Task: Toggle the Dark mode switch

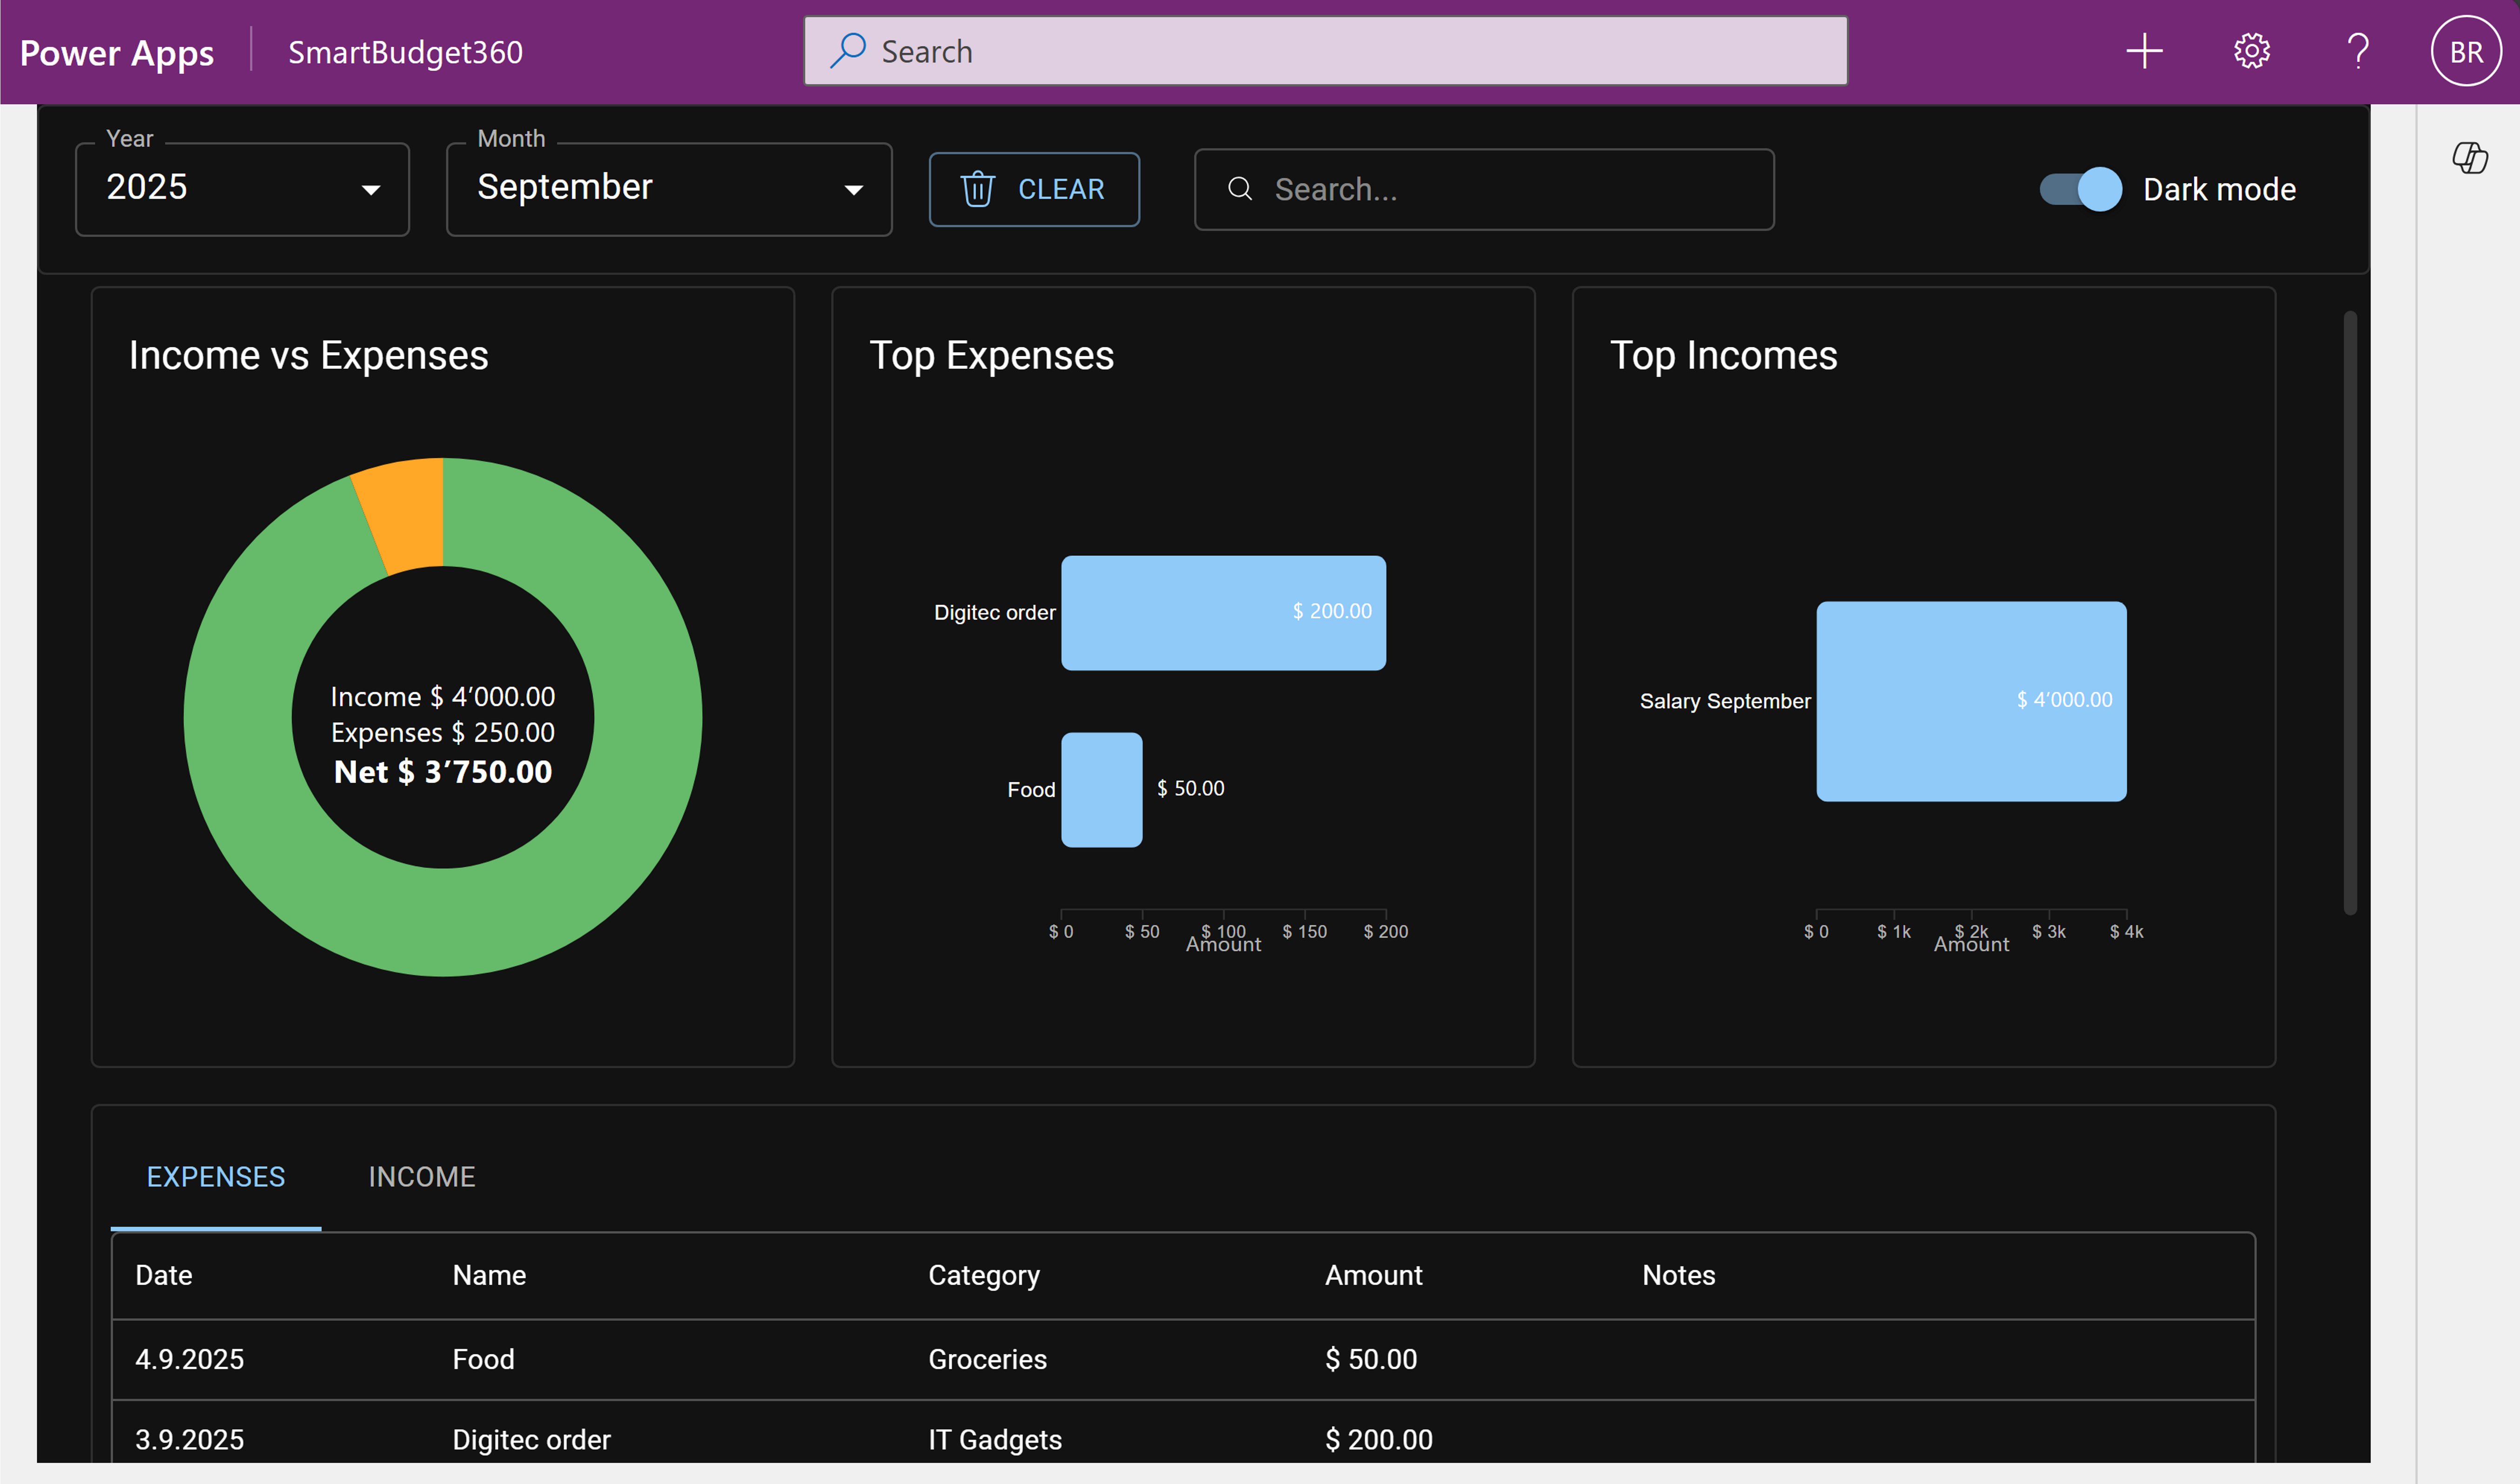Action: [x=2080, y=189]
